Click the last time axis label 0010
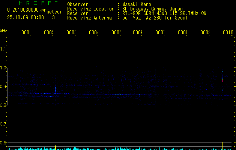This screenshot has height=150, width=236. 228,33
